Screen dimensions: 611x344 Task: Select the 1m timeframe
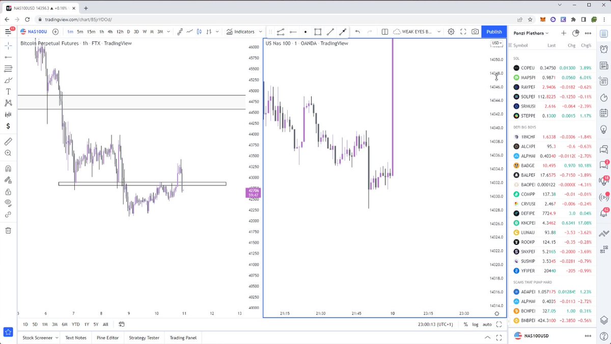coord(70,32)
